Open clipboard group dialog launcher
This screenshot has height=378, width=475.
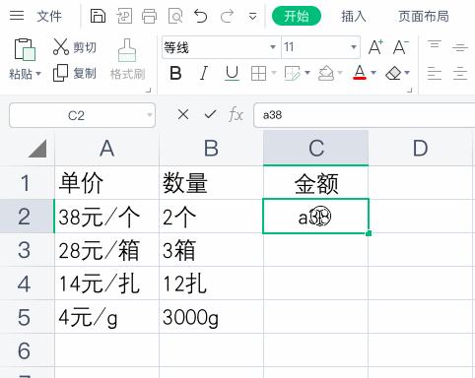click(x=149, y=90)
